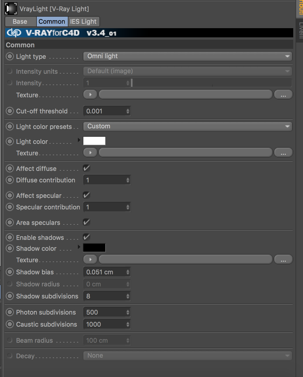Toggle the Area speculars animation dot
The image size is (303, 377).
click(10, 222)
